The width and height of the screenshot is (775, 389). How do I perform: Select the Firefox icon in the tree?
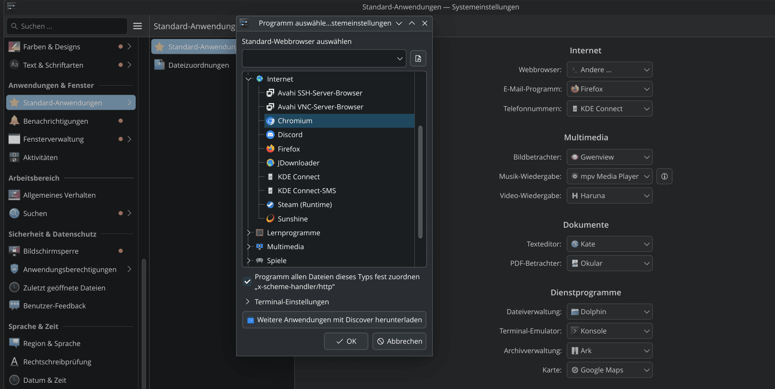(x=270, y=149)
